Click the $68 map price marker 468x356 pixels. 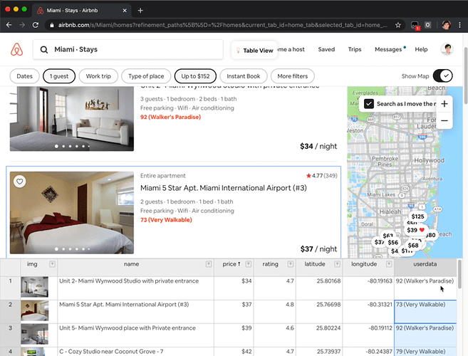tap(413, 246)
